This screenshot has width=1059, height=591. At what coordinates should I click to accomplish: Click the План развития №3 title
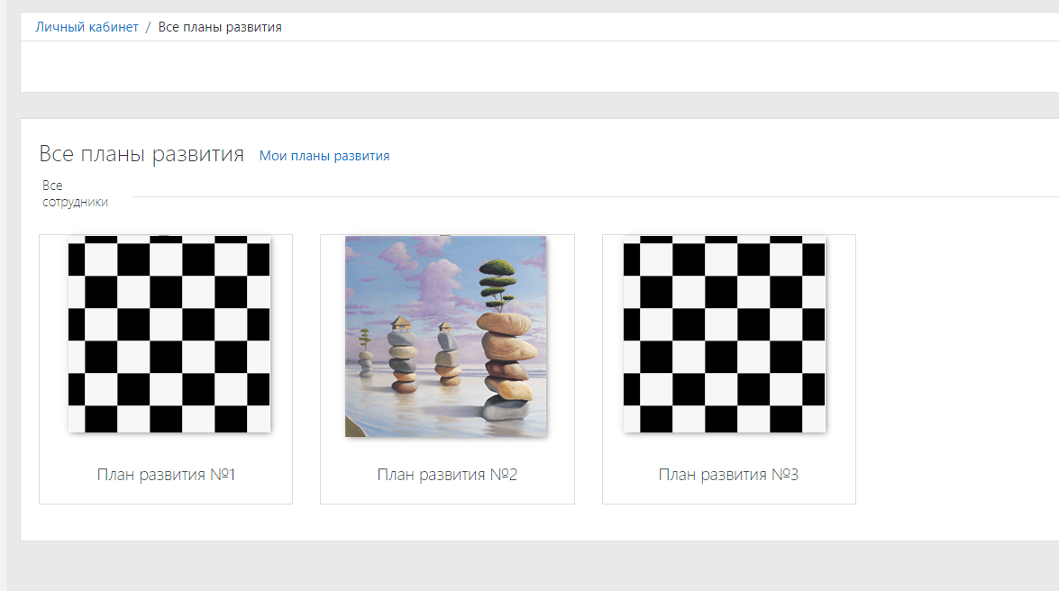click(728, 475)
